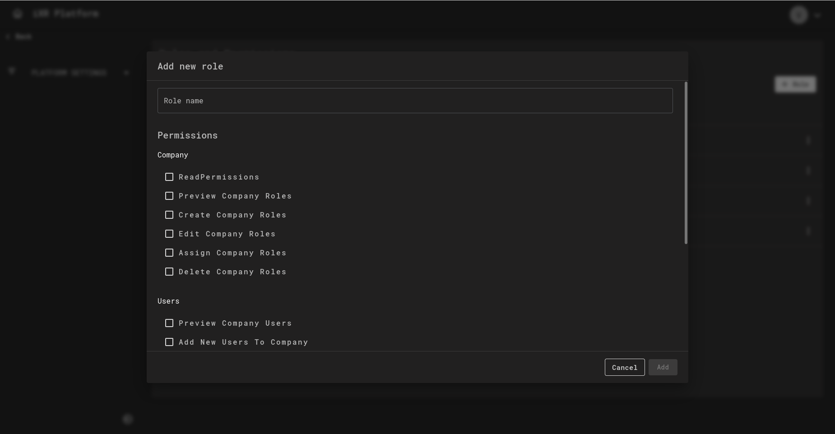Check the Create Company Roles box
835x434 pixels.
coord(169,215)
